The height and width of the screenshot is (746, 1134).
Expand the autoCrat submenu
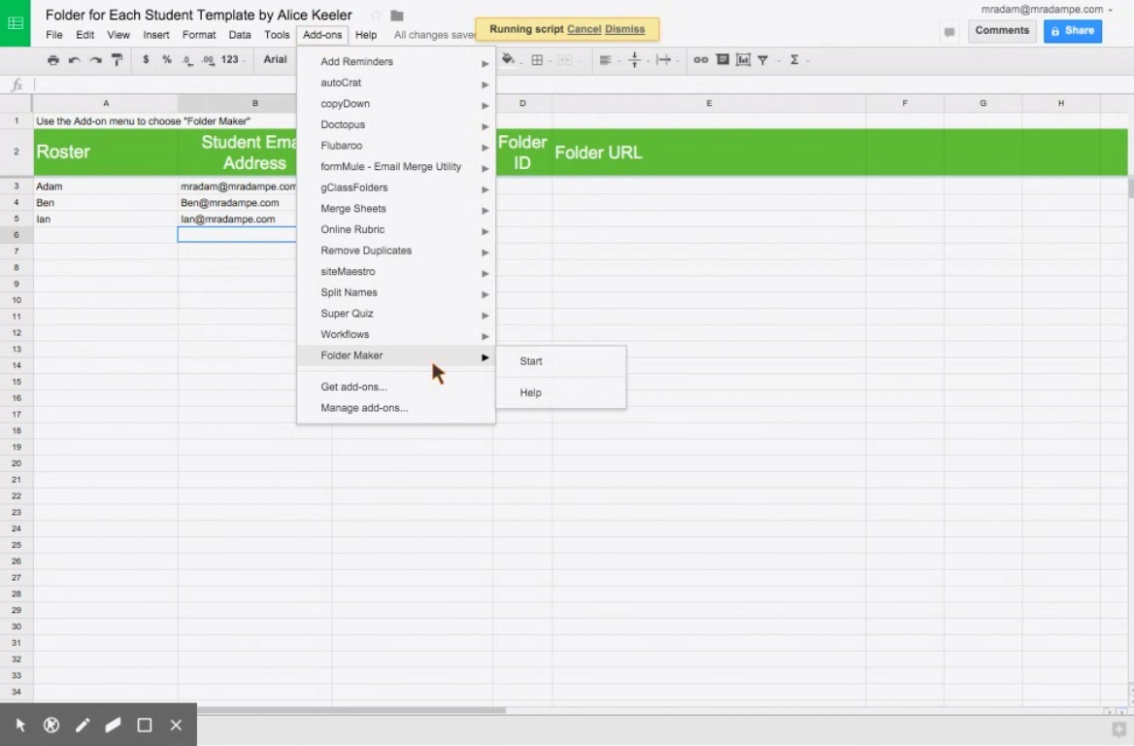[x=395, y=84]
